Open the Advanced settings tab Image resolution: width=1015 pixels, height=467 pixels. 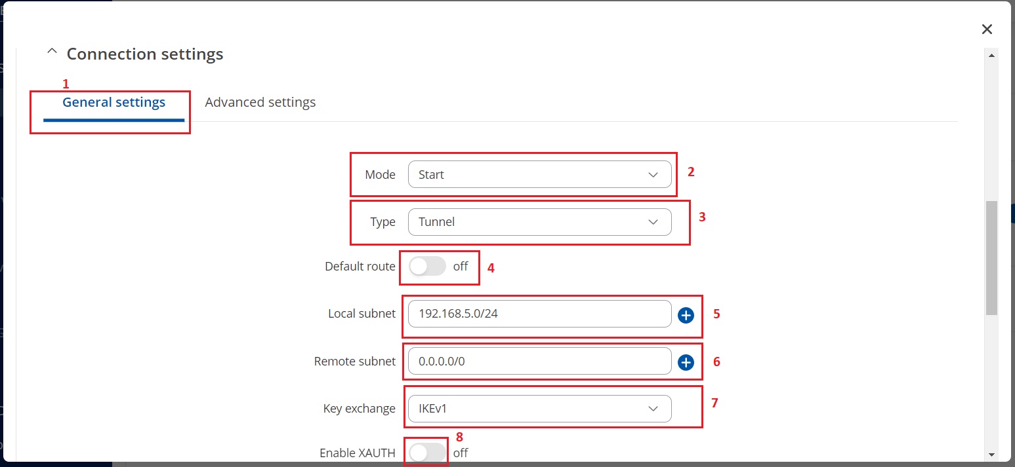260,103
